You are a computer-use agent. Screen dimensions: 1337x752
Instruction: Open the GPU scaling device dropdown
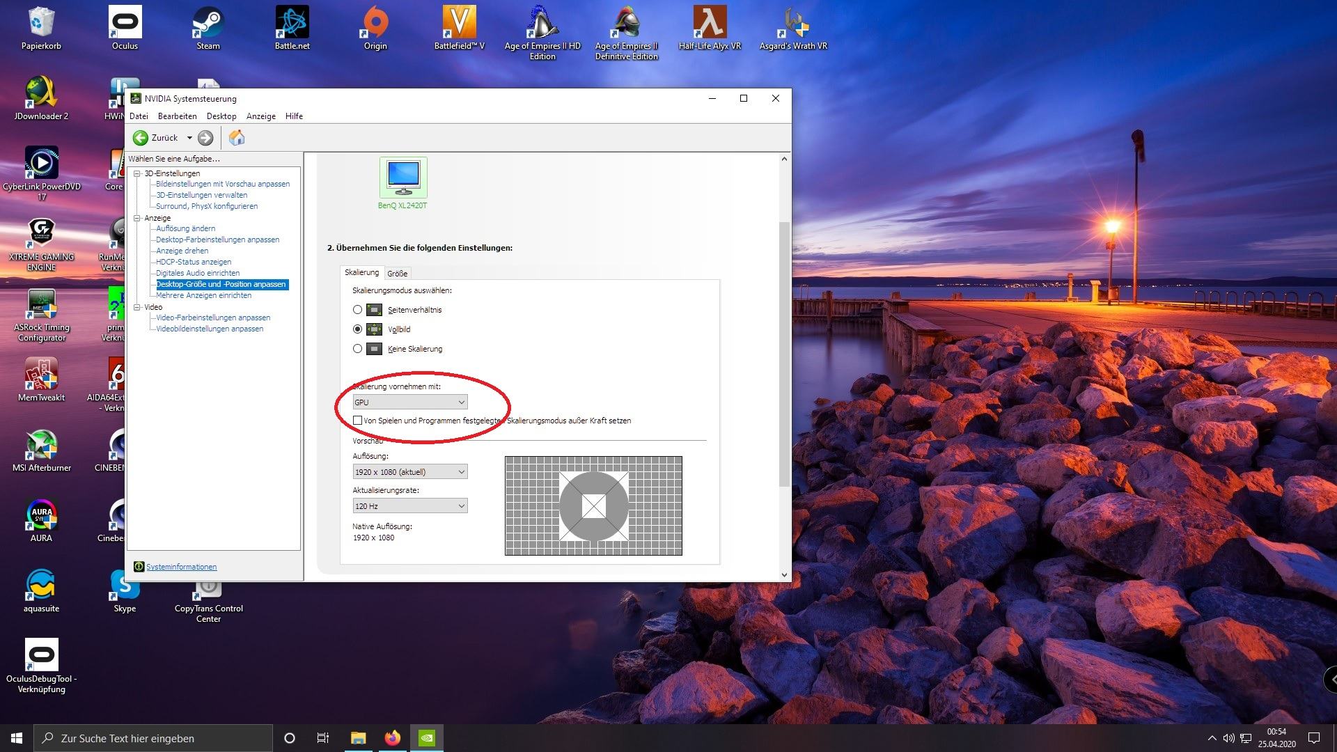point(409,402)
